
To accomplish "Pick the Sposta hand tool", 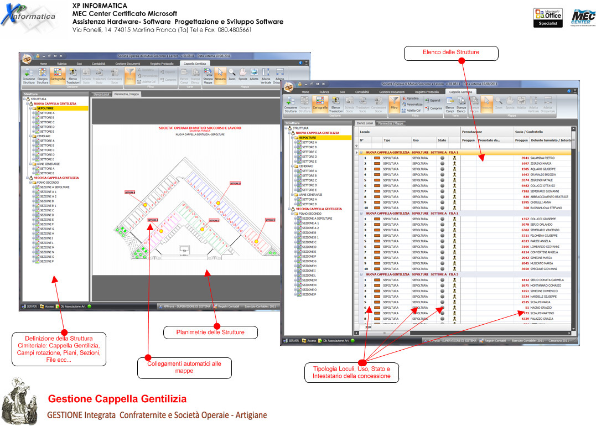I will [243, 74].
